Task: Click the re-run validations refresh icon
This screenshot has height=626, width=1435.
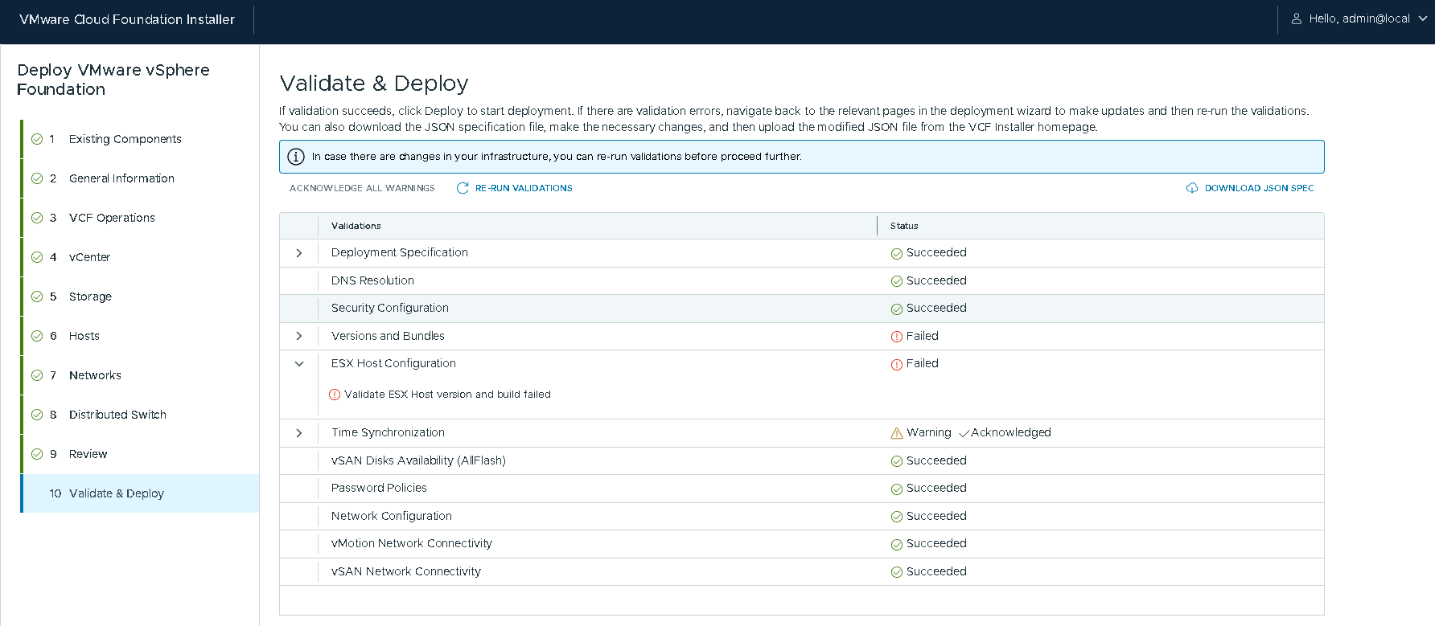Action: pyautogui.click(x=463, y=188)
